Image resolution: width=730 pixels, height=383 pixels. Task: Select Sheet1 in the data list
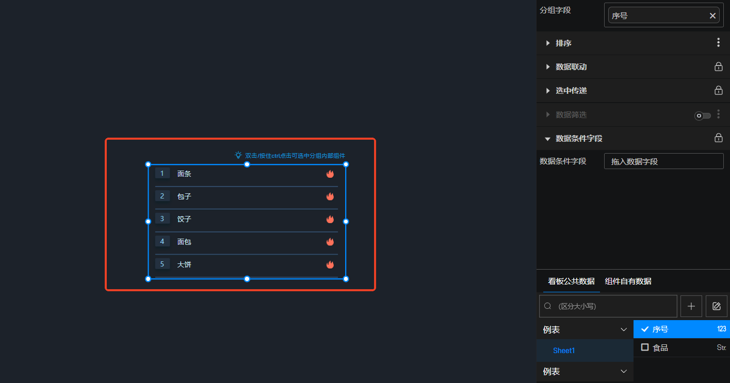click(x=563, y=351)
